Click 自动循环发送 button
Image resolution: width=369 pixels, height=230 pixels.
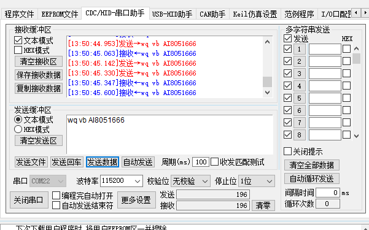312,178
